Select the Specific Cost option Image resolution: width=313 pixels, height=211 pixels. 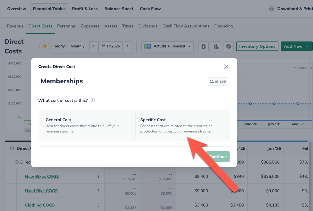pos(181,125)
